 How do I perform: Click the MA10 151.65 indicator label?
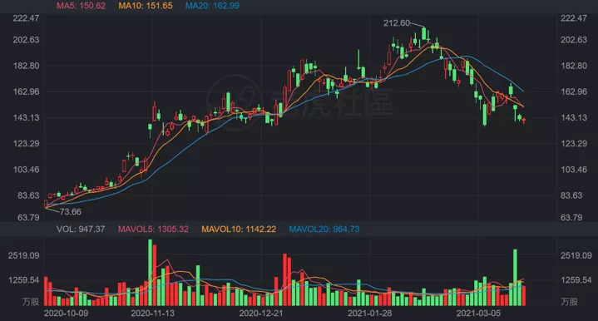point(146,6)
